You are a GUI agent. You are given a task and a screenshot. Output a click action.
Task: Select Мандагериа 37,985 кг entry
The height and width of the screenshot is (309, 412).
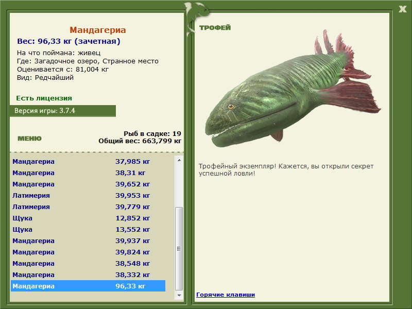point(88,161)
